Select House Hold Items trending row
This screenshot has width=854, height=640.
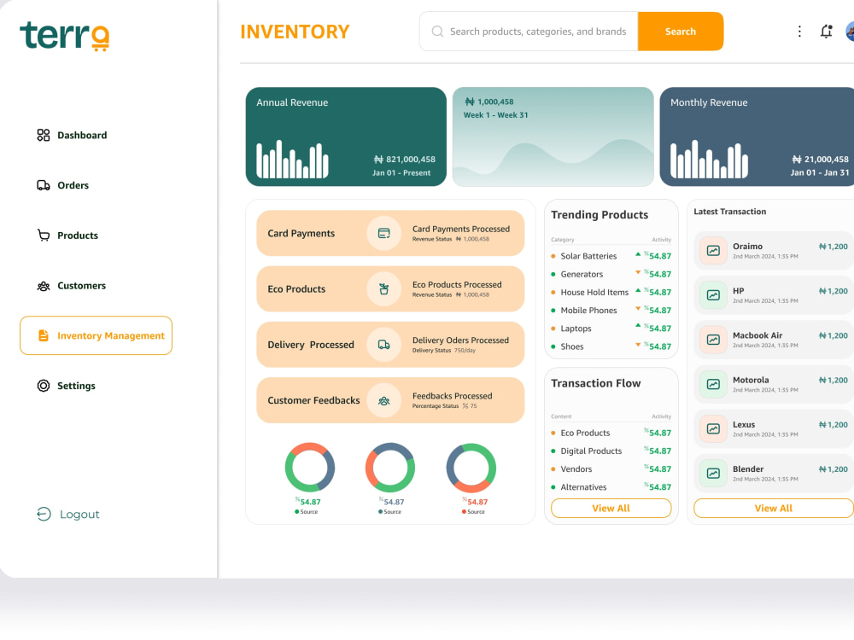[x=611, y=292]
